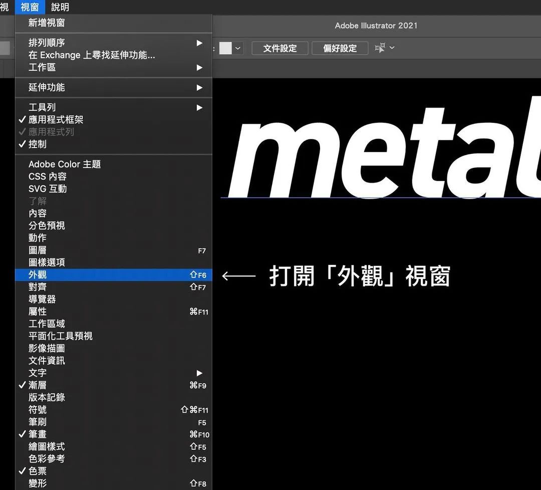541x490 pixels.
Task: Open the 圖層 panel from menu
Action: [38, 250]
